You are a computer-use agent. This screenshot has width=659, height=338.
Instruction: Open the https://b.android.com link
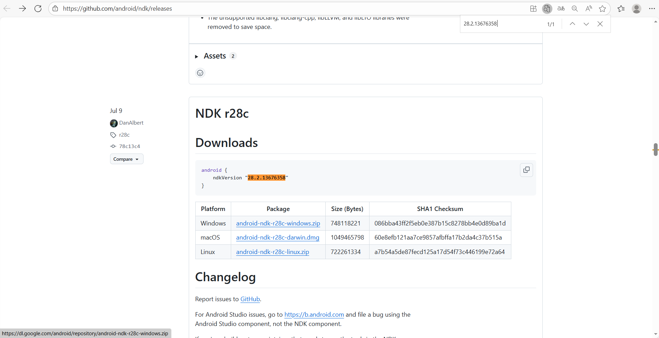(x=314, y=315)
